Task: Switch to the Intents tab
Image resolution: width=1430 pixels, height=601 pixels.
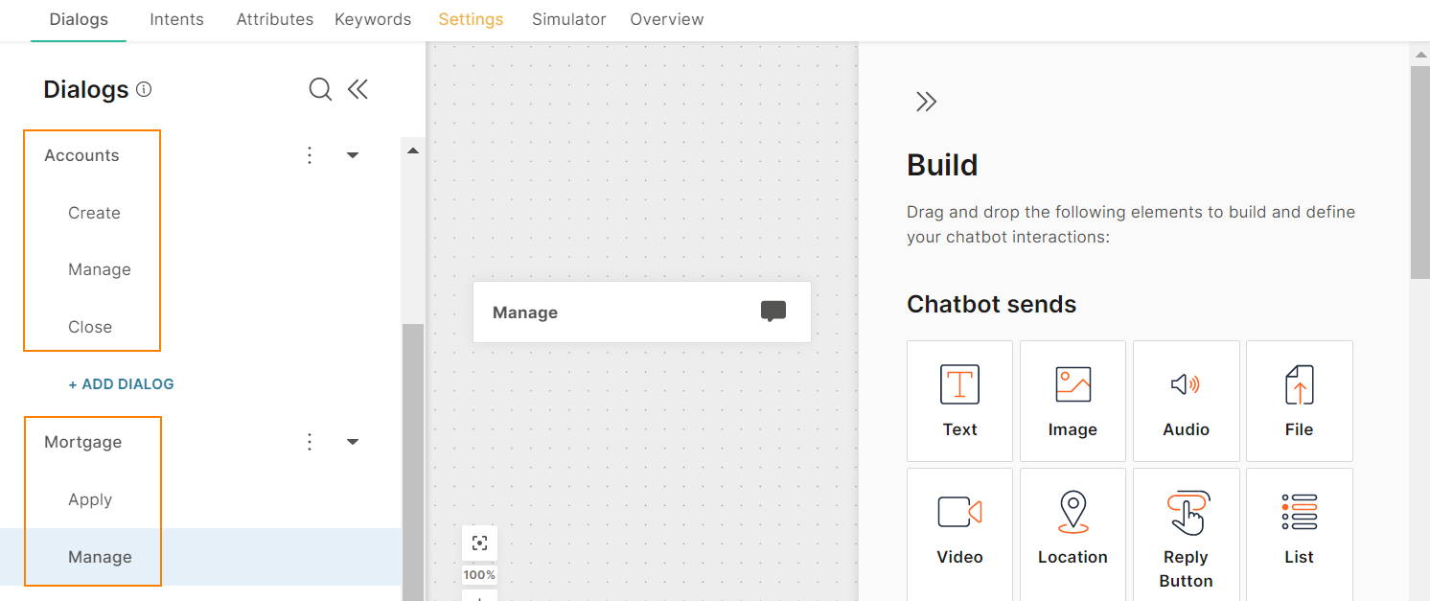Action: coord(176,19)
